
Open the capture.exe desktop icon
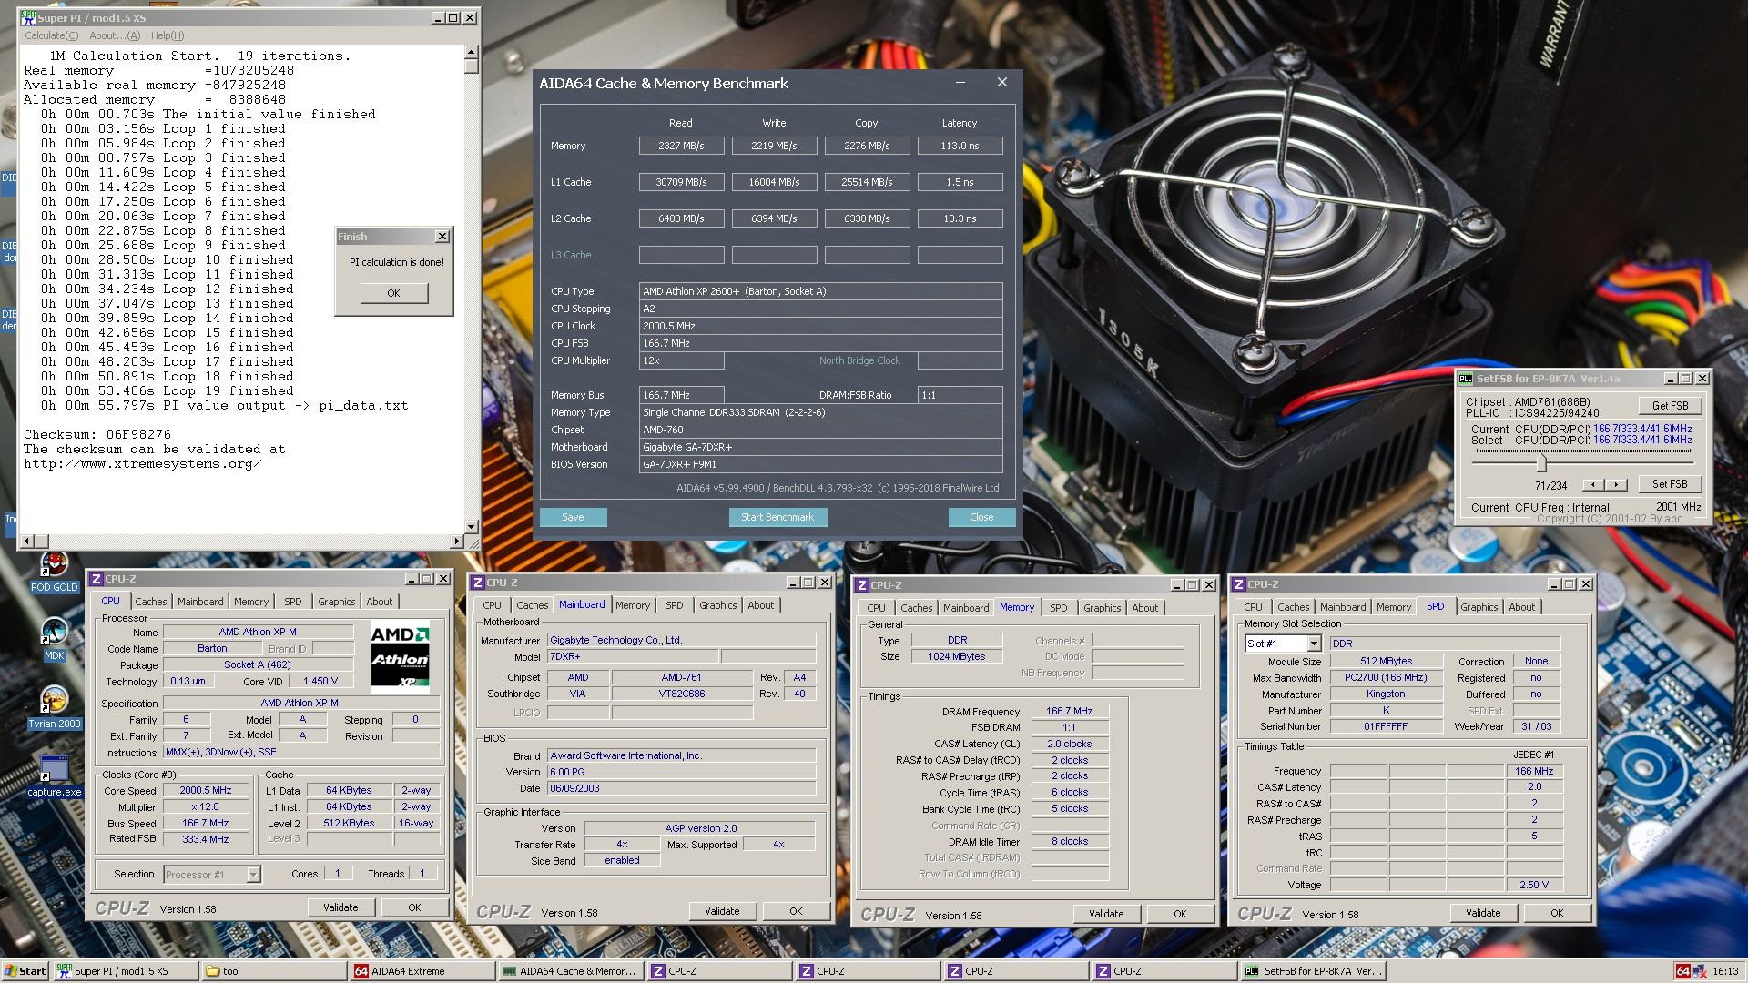coord(54,775)
